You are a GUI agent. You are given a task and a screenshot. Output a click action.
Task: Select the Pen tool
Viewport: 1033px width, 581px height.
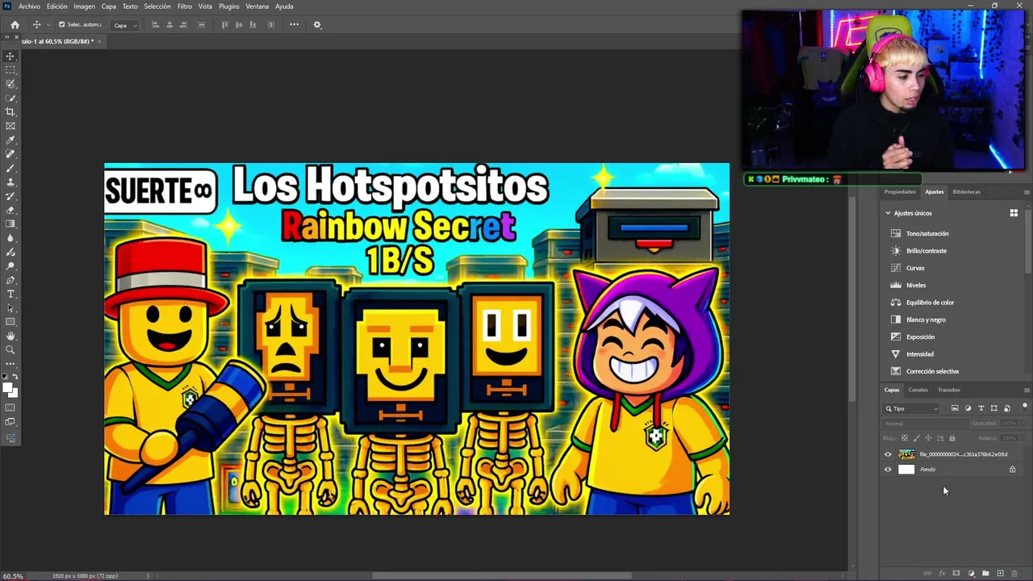[10, 280]
